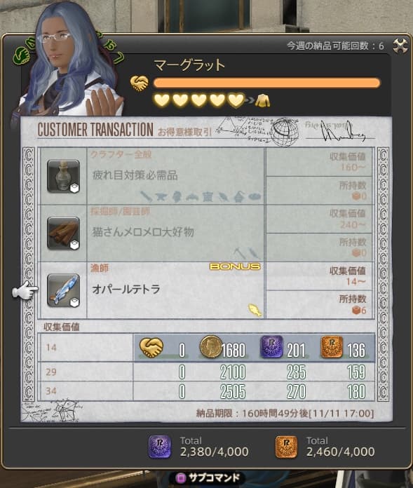
Task: Click the orange satisfaction progress bar
Action: [267, 83]
